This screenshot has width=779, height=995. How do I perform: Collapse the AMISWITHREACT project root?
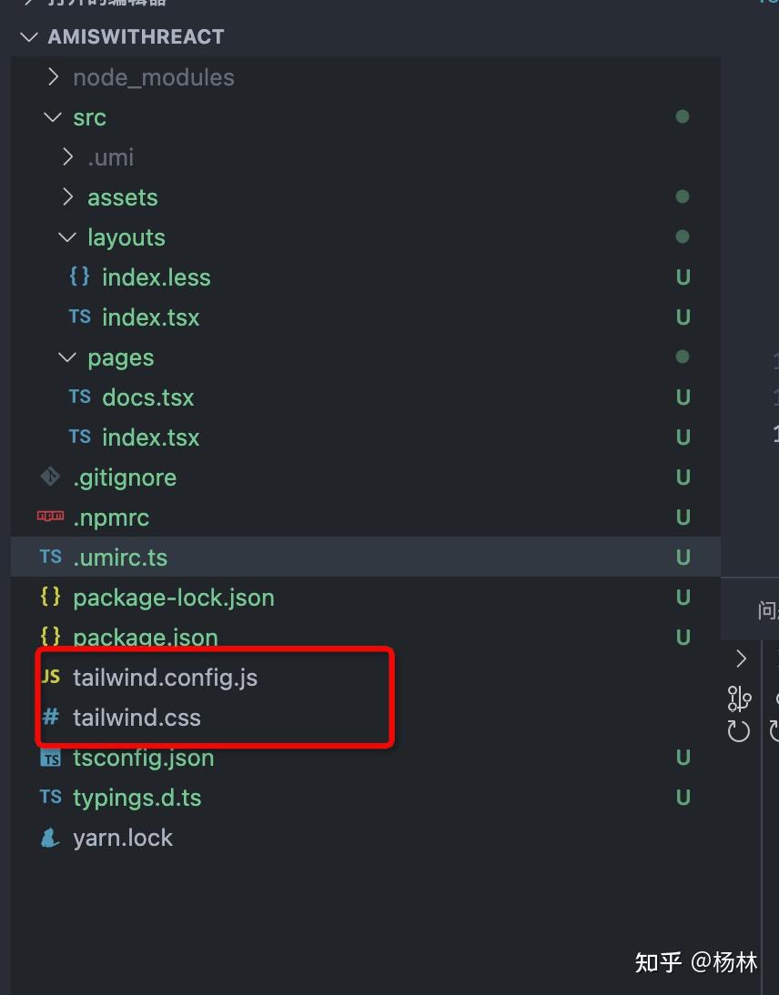point(32,37)
